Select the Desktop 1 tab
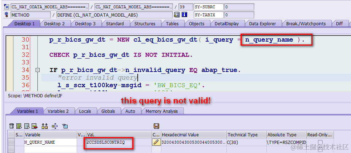This screenshot has height=153, width=351. (24, 24)
